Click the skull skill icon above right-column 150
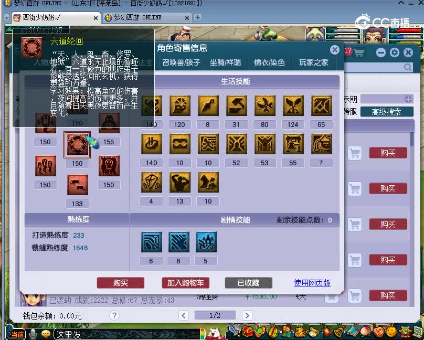This screenshot has width=424, height=340. (x=109, y=166)
